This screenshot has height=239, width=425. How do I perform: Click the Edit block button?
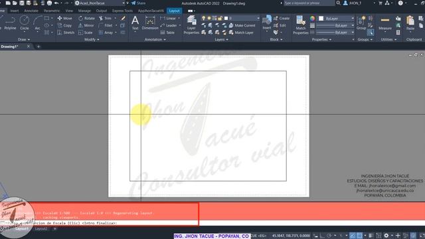280,25
